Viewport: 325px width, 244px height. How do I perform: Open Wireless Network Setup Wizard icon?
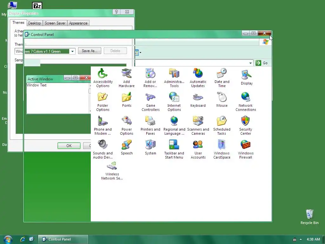point(112,171)
